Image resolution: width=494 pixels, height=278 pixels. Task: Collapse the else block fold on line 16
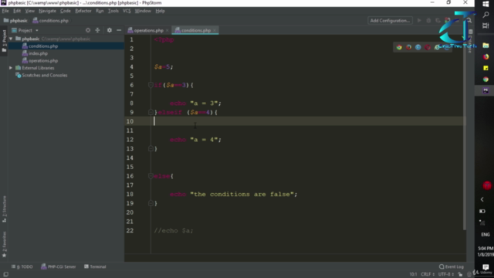click(x=151, y=176)
